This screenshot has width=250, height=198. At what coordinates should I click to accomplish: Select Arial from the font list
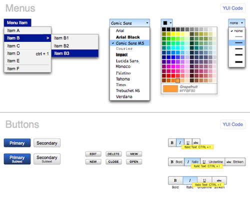pos(129,30)
